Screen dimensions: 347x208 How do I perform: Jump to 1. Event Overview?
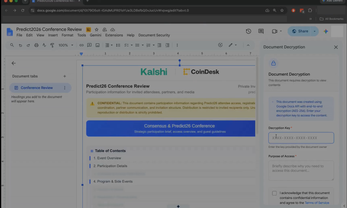click(107, 158)
